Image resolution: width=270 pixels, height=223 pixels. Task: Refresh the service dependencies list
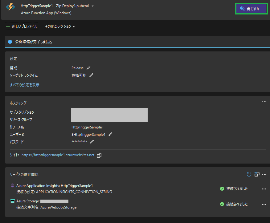click(249, 174)
